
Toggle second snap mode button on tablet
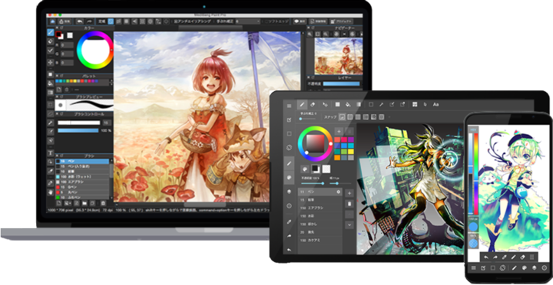click(x=350, y=116)
